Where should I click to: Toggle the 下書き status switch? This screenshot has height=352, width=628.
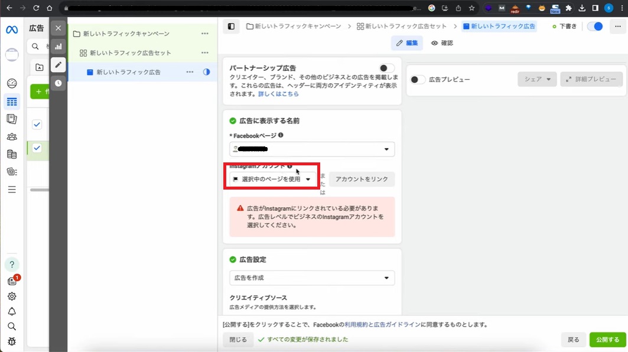[x=595, y=27]
